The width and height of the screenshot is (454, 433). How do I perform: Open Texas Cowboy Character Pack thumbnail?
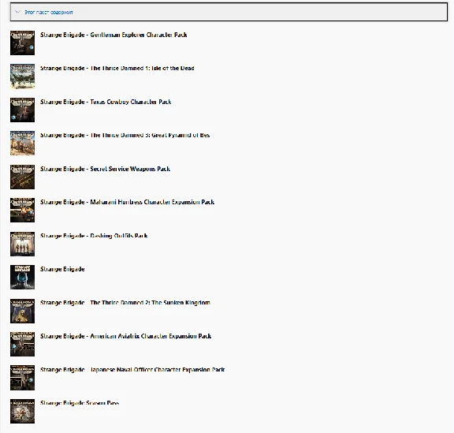click(22, 110)
